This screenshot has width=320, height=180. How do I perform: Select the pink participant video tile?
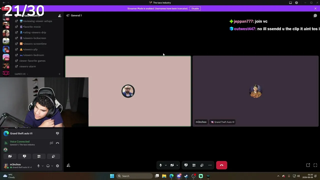point(128,91)
